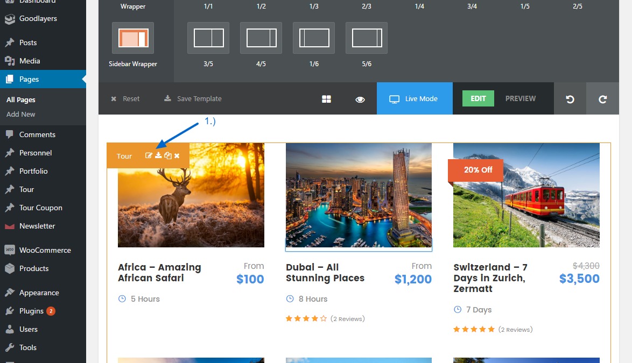Click the undo arrow icon

[570, 99]
